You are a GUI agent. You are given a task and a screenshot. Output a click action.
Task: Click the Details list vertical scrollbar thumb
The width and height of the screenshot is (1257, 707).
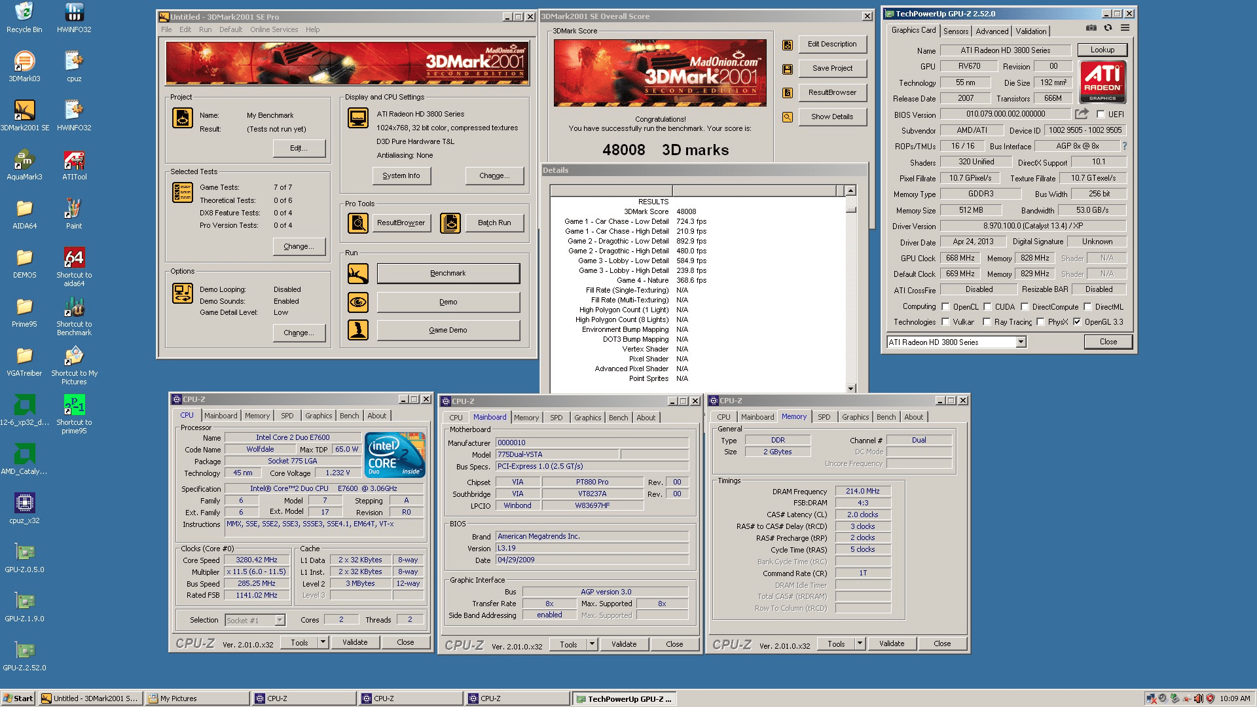click(x=850, y=209)
